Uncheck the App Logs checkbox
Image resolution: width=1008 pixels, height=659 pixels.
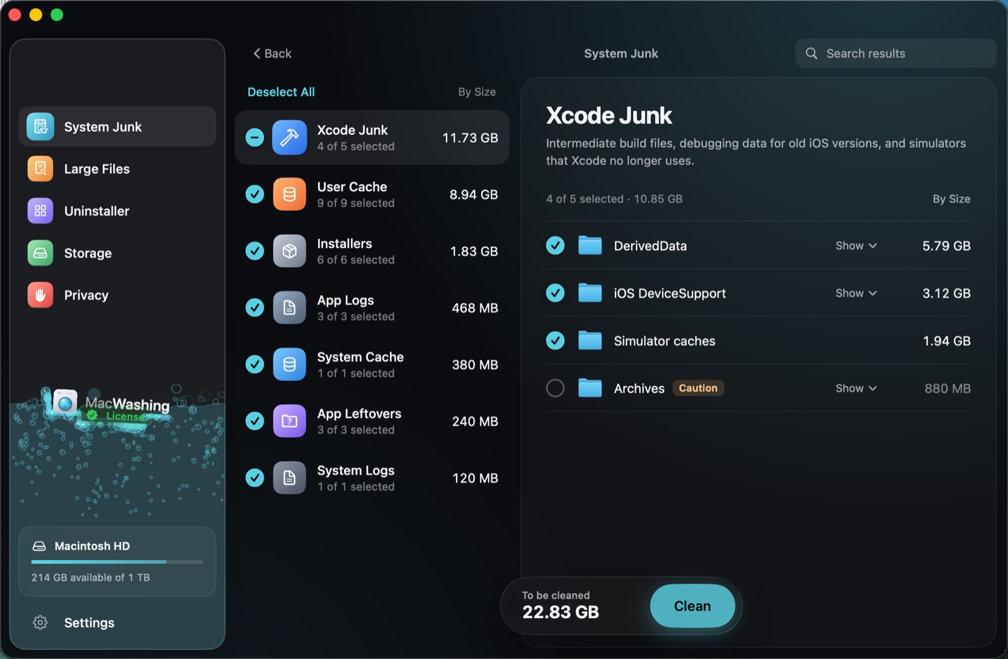pyautogui.click(x=255, y=307)
